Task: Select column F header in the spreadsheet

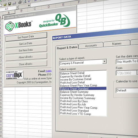Action: point(79,2)
